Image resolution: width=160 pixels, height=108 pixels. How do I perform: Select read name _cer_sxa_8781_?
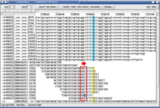point(24,32)
